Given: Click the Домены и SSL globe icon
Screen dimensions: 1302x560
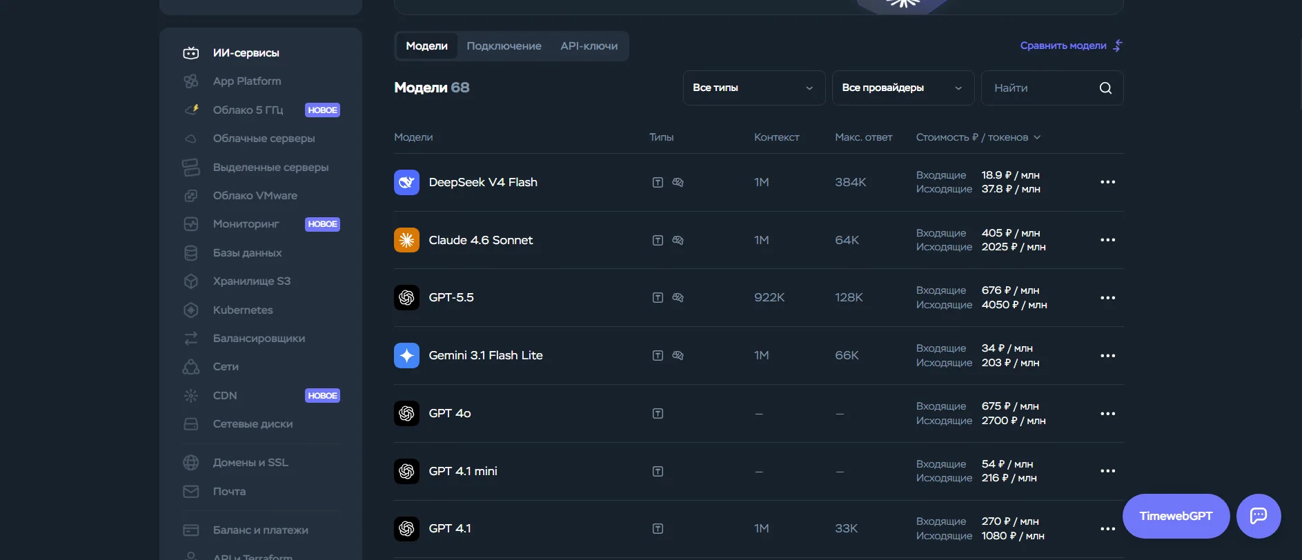Looking at the screenshot, I should point(191,463).
